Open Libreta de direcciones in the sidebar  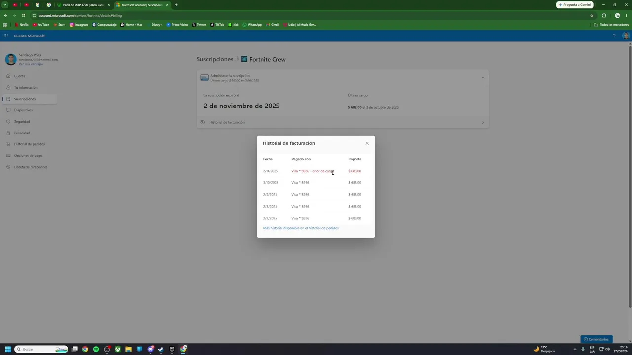point(31,167)
